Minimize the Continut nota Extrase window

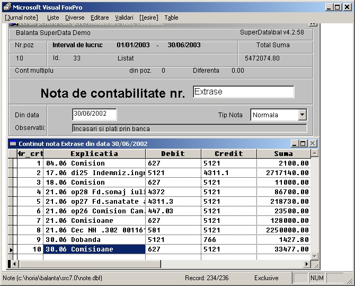pos(294,143)
